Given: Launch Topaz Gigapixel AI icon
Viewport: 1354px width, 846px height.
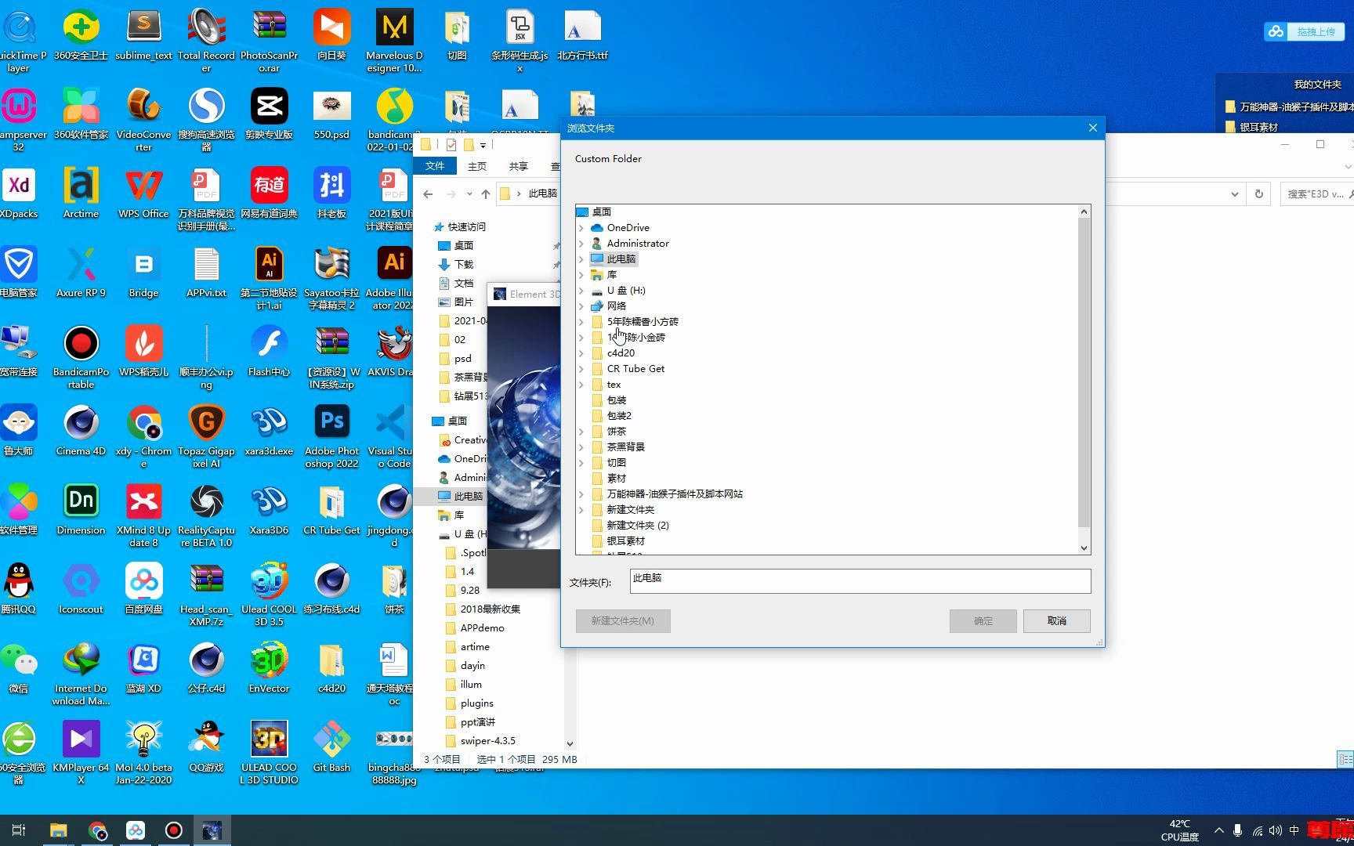Looking at the screenshot, I should (x=206, y=436).
